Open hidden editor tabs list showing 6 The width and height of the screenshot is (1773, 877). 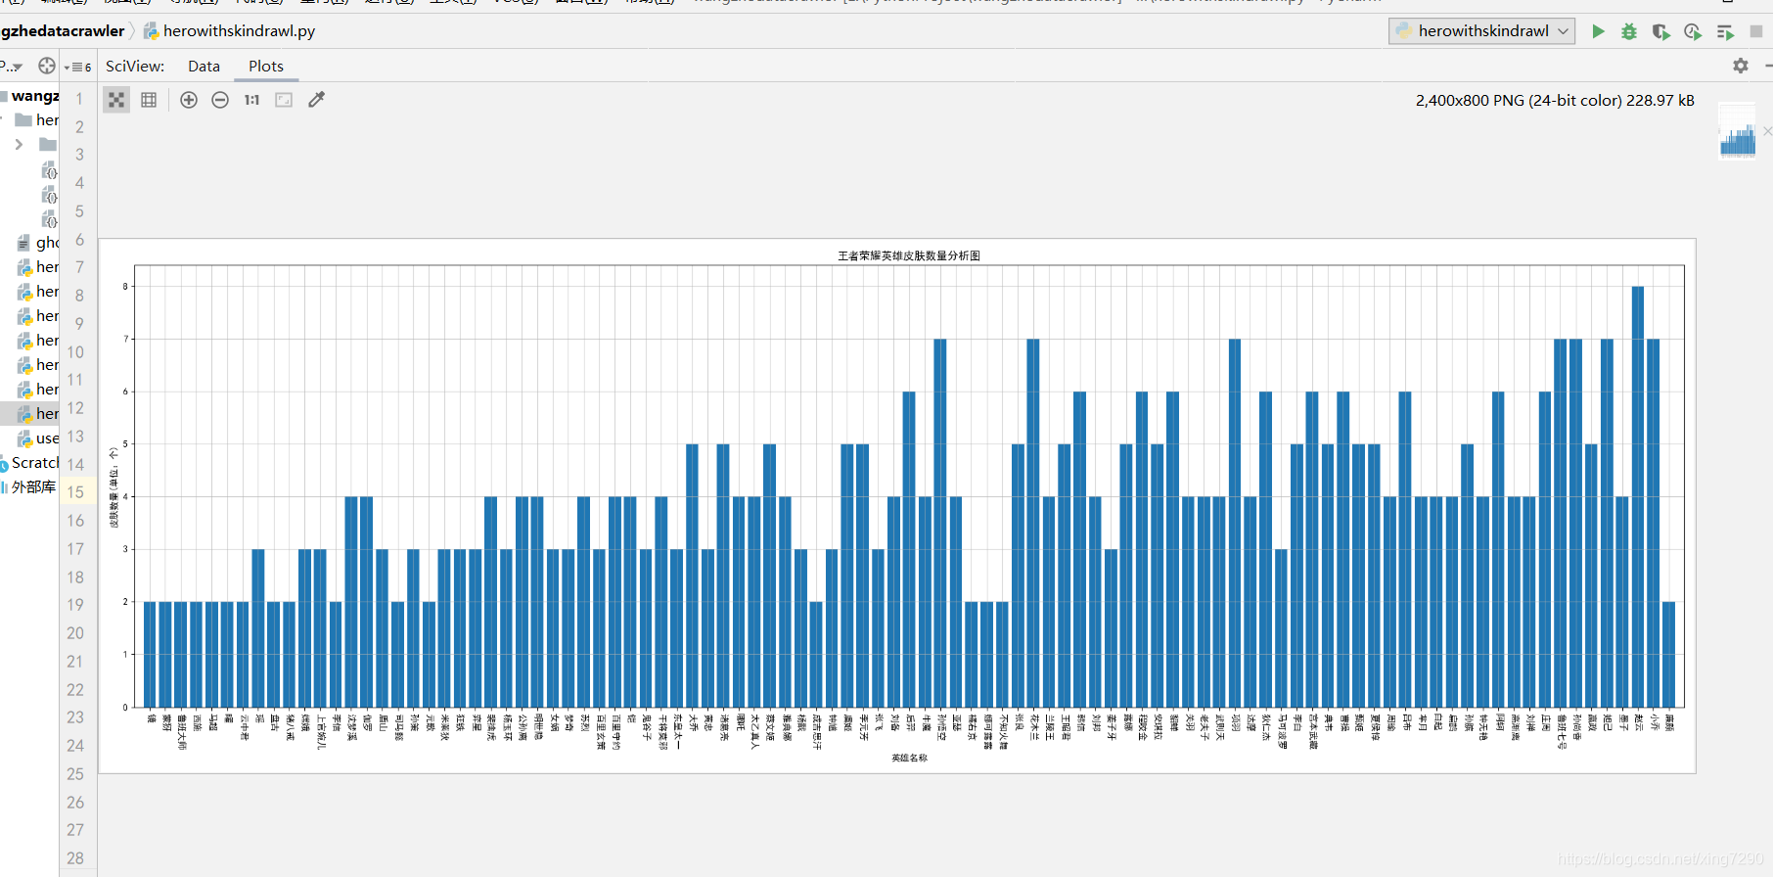point(78,67)
